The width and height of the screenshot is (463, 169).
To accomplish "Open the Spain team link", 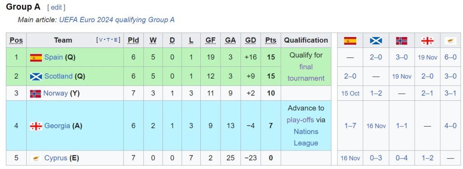I will point(53,57).
